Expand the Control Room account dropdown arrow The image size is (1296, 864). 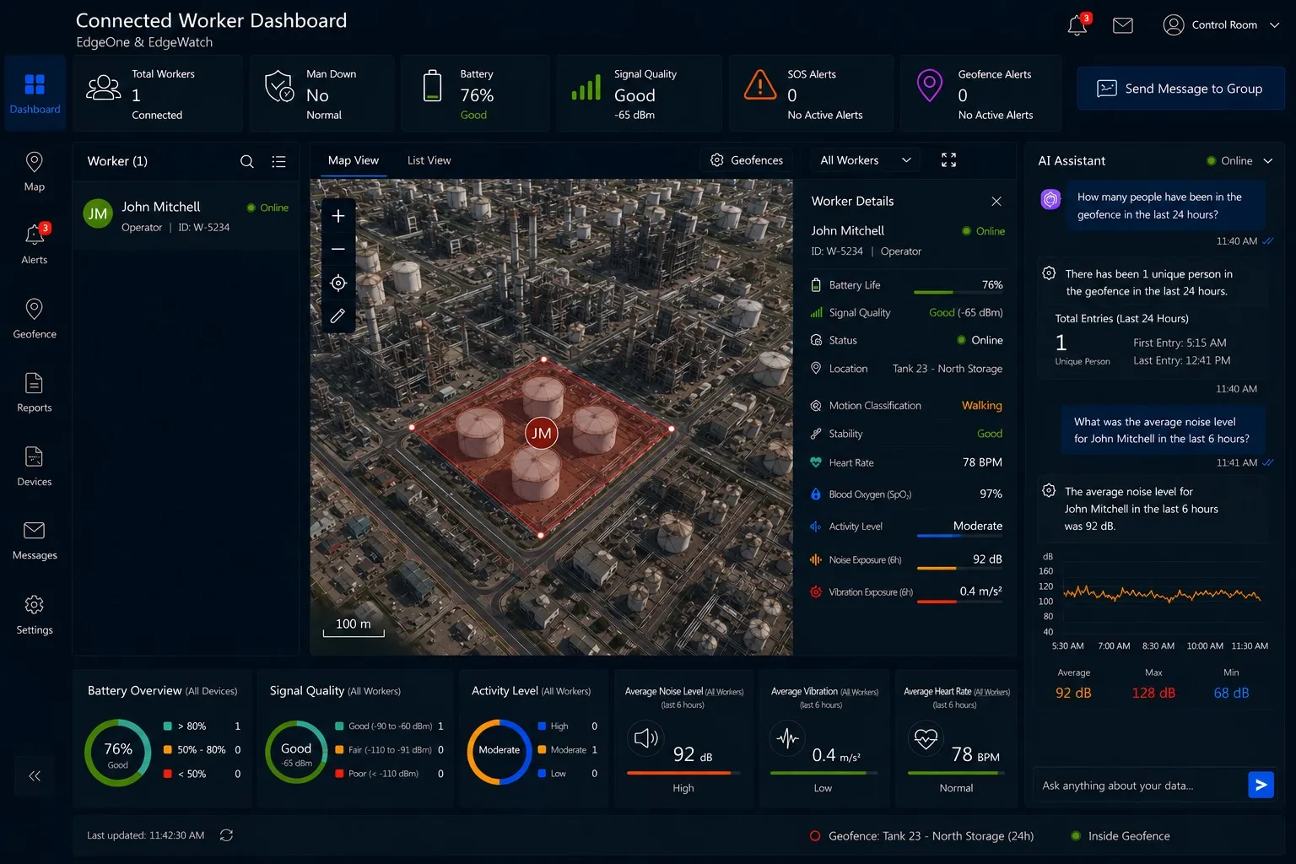coord(1275,25)
